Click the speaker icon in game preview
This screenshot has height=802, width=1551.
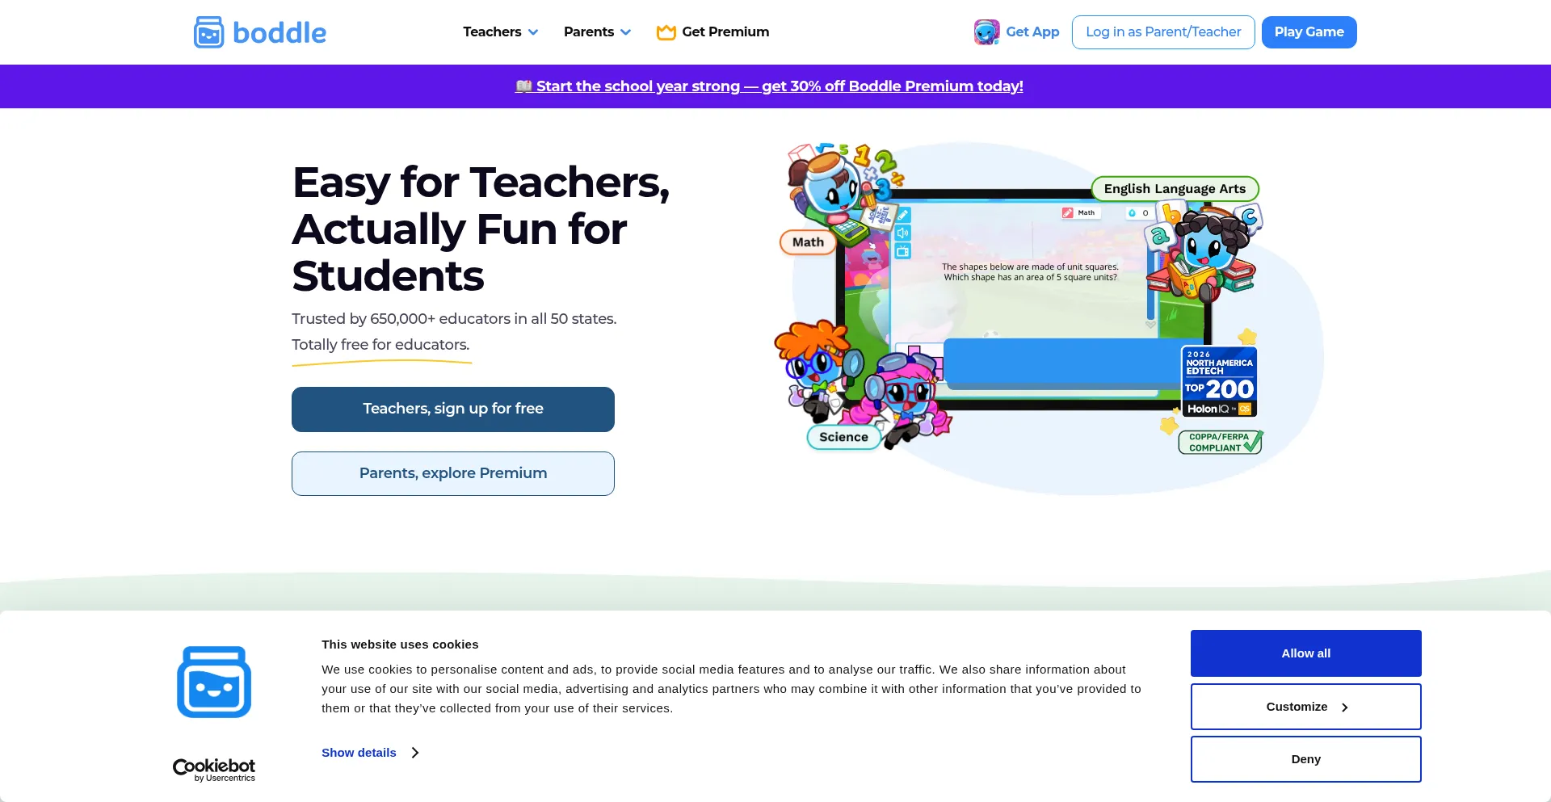pyautogui.click(x=903, y=233)
